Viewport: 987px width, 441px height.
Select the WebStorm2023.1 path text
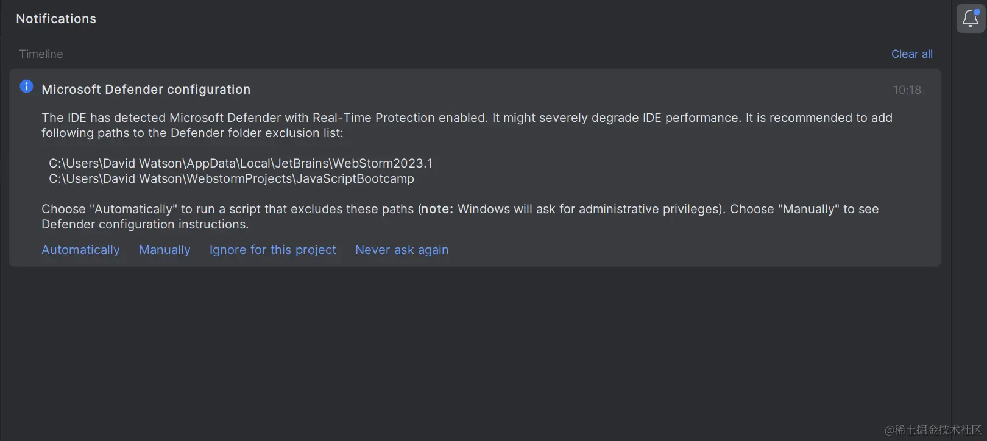(241, 163)
